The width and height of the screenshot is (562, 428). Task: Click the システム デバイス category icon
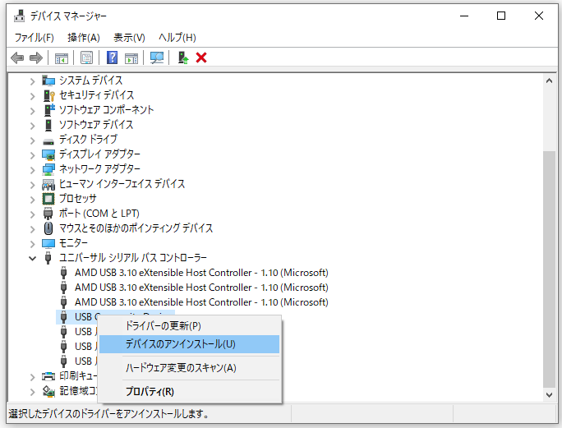click(48, 81)
